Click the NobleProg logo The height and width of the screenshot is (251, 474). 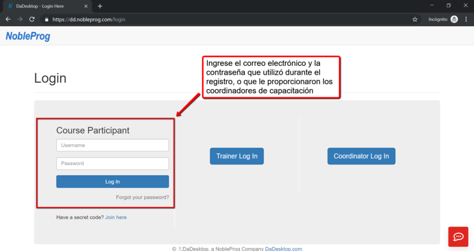tap(28, 36)
